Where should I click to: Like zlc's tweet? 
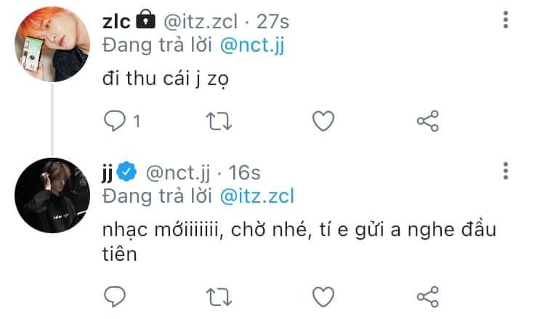[x=323, y=121]
